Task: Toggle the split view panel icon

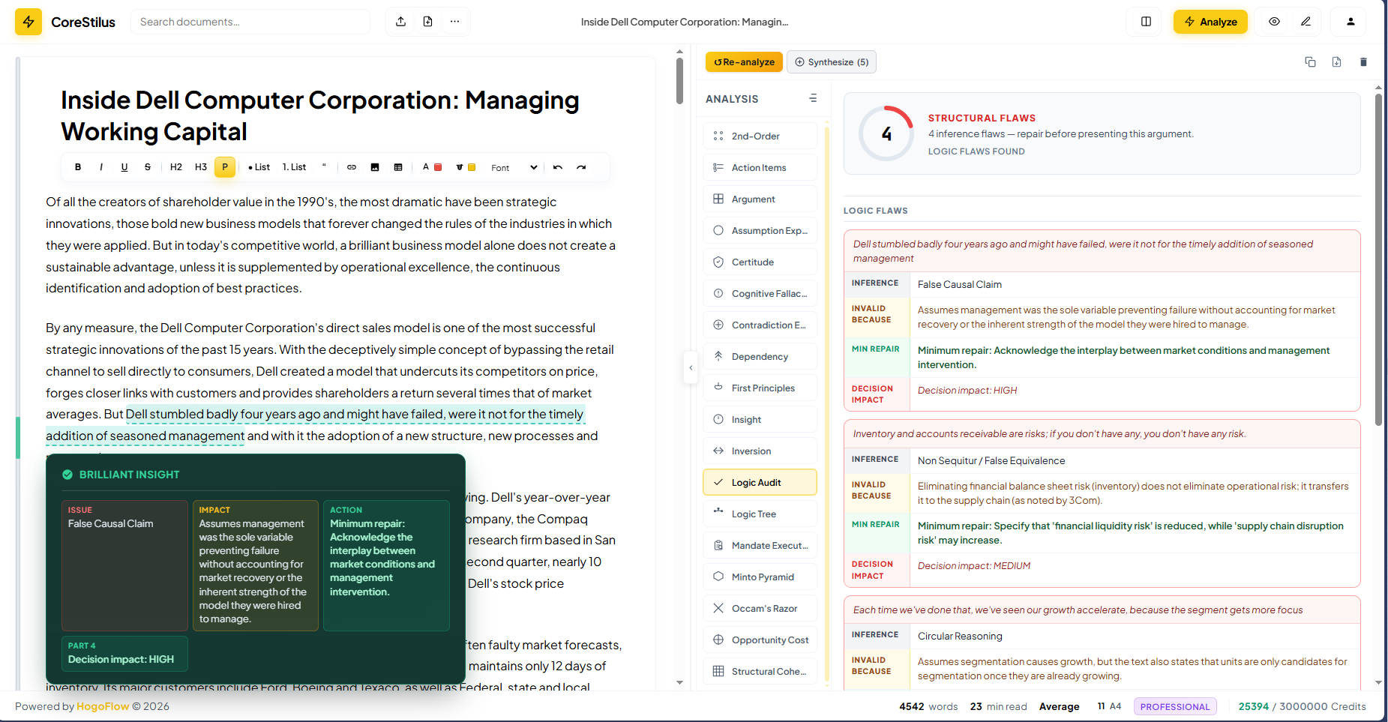Action: 1144,21
